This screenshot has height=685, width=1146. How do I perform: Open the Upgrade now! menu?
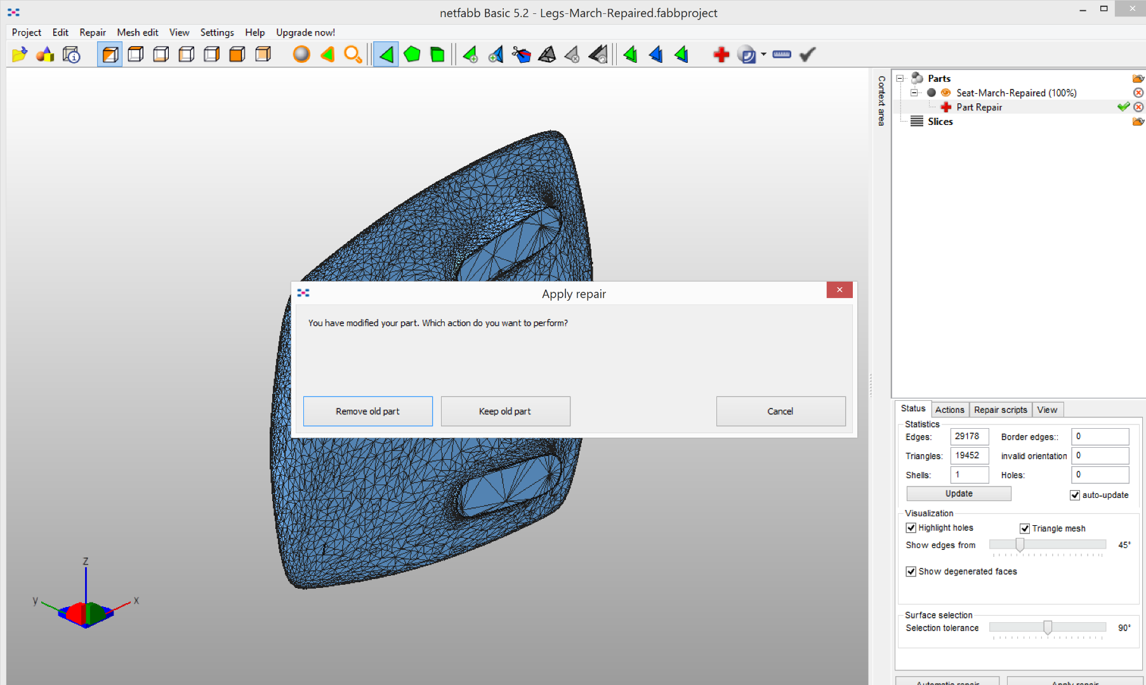(x=305, y=32)
